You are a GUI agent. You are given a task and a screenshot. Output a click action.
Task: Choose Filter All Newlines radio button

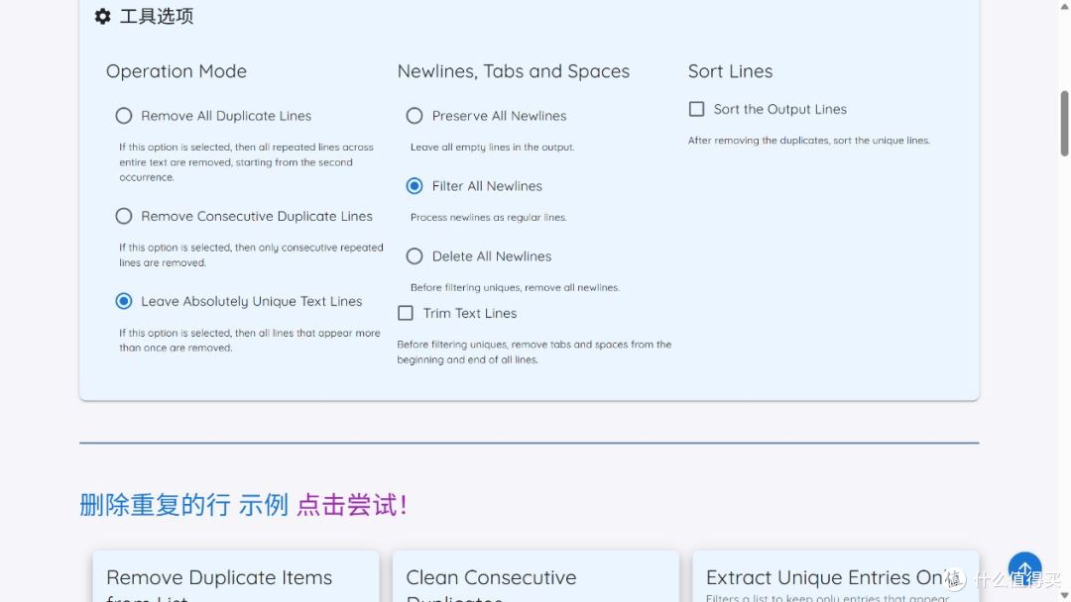[x=415, y=186]
